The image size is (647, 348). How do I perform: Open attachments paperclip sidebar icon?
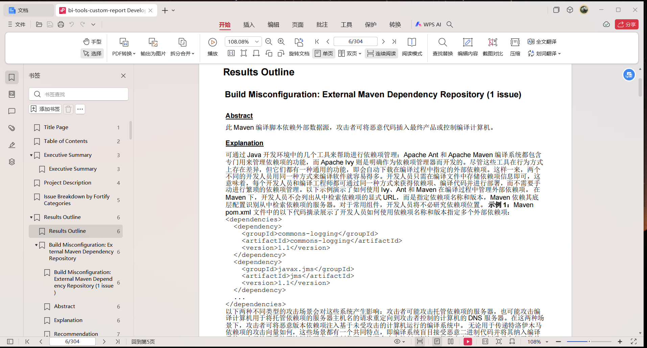pyautogui.click(x=12, y=128)
